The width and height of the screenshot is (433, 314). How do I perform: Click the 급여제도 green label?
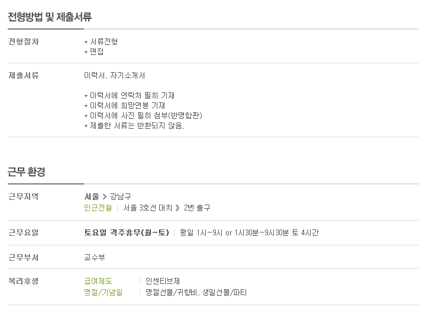pyautogui.click(x=98, y=281)
